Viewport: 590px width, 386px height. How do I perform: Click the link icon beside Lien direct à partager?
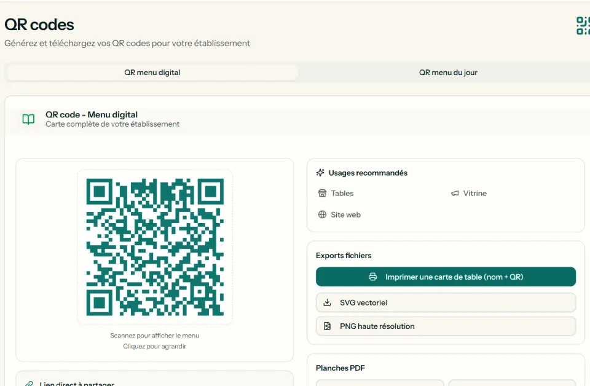click(29, 384)
